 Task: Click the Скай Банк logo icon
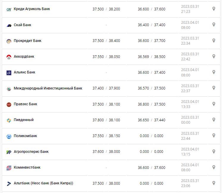click(9, 25)
